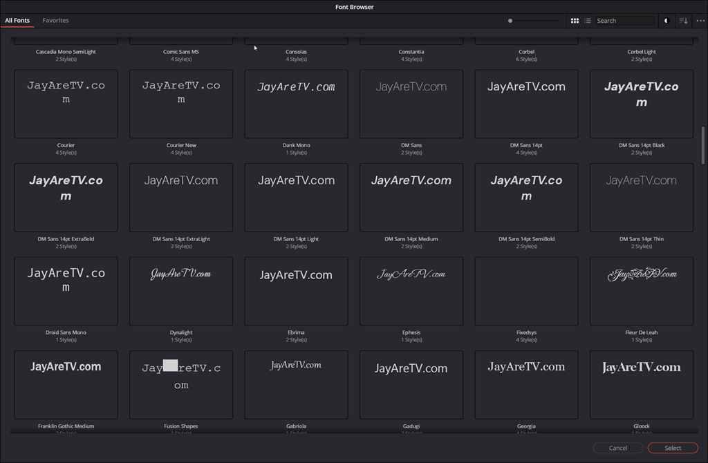Select the All Fonts tab
Screen dimensions: 708x463
17,21
